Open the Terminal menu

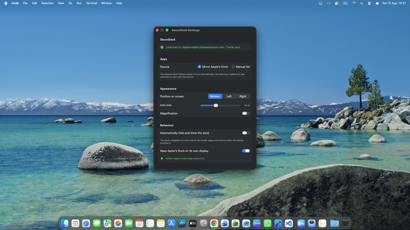coord(92,3)
